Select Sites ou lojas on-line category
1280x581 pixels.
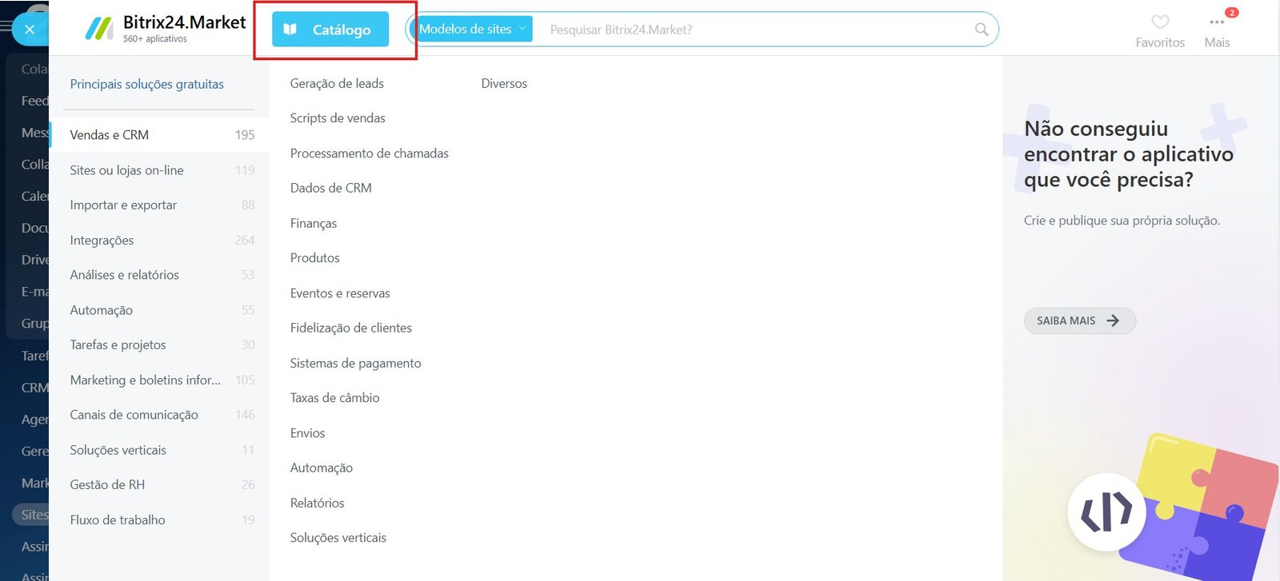pos(159,170)
